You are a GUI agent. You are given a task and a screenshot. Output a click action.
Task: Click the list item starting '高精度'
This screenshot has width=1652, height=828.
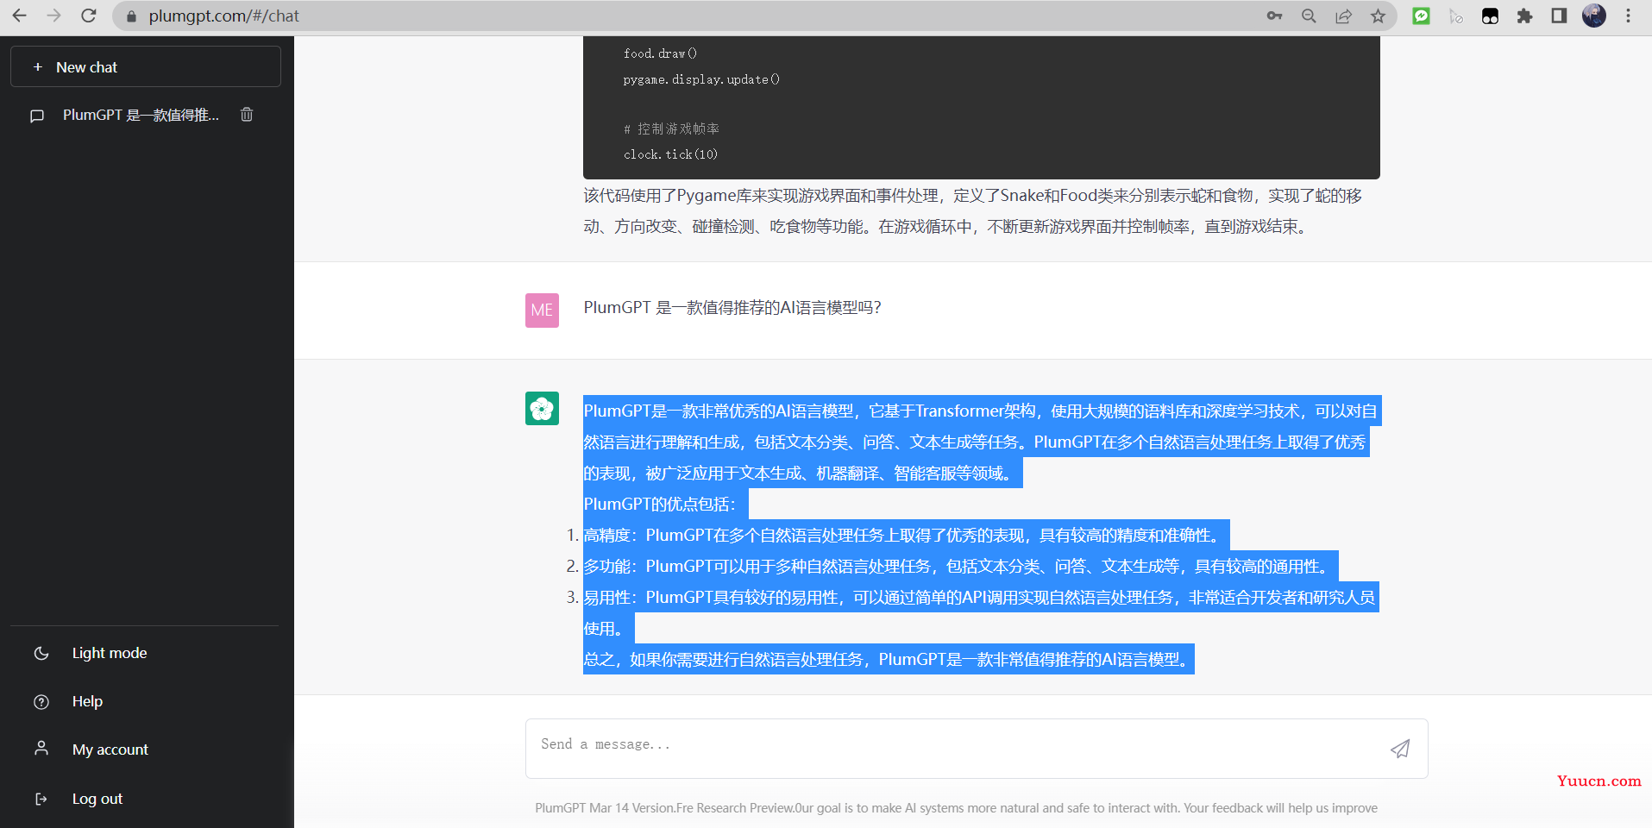coord(904,536)
